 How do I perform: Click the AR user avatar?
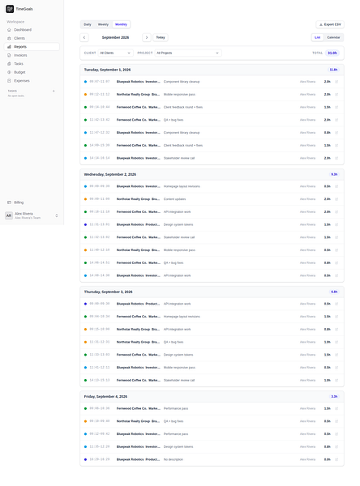click(9, 215)
